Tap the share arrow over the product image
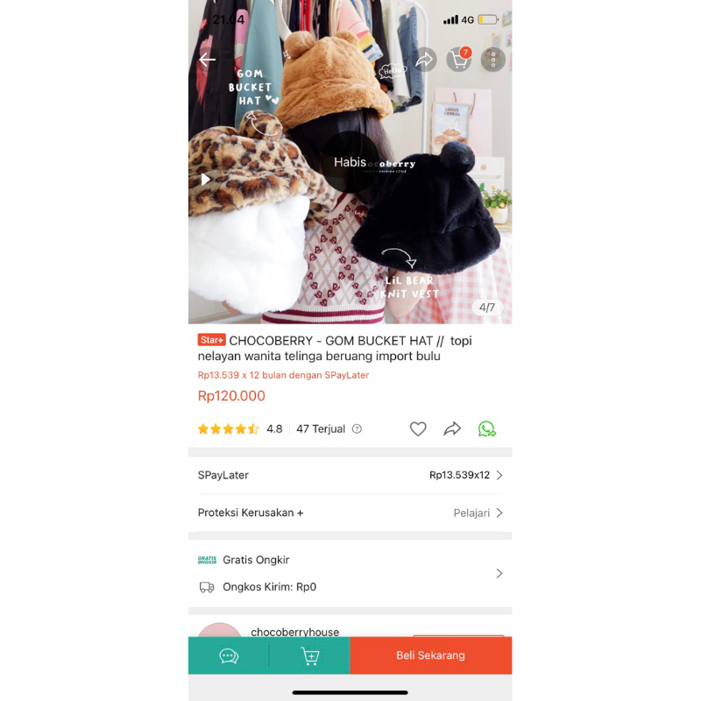 424,59
